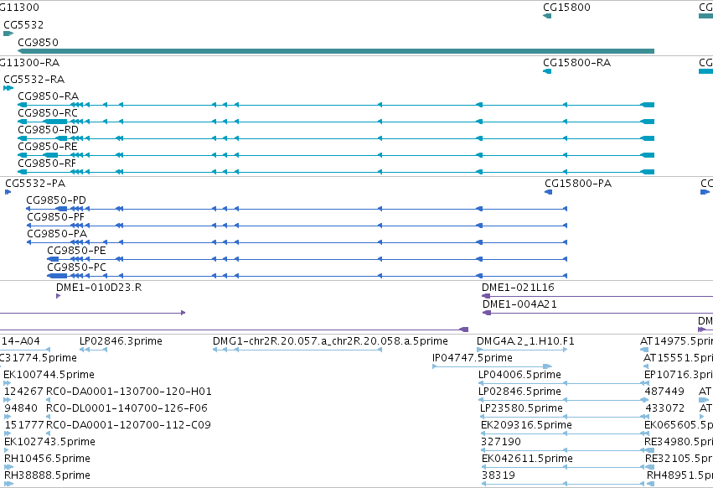713x488 pixels.
Task: Select the 487449 EST label
Action: pyautogui.click(x=664, y=392)
